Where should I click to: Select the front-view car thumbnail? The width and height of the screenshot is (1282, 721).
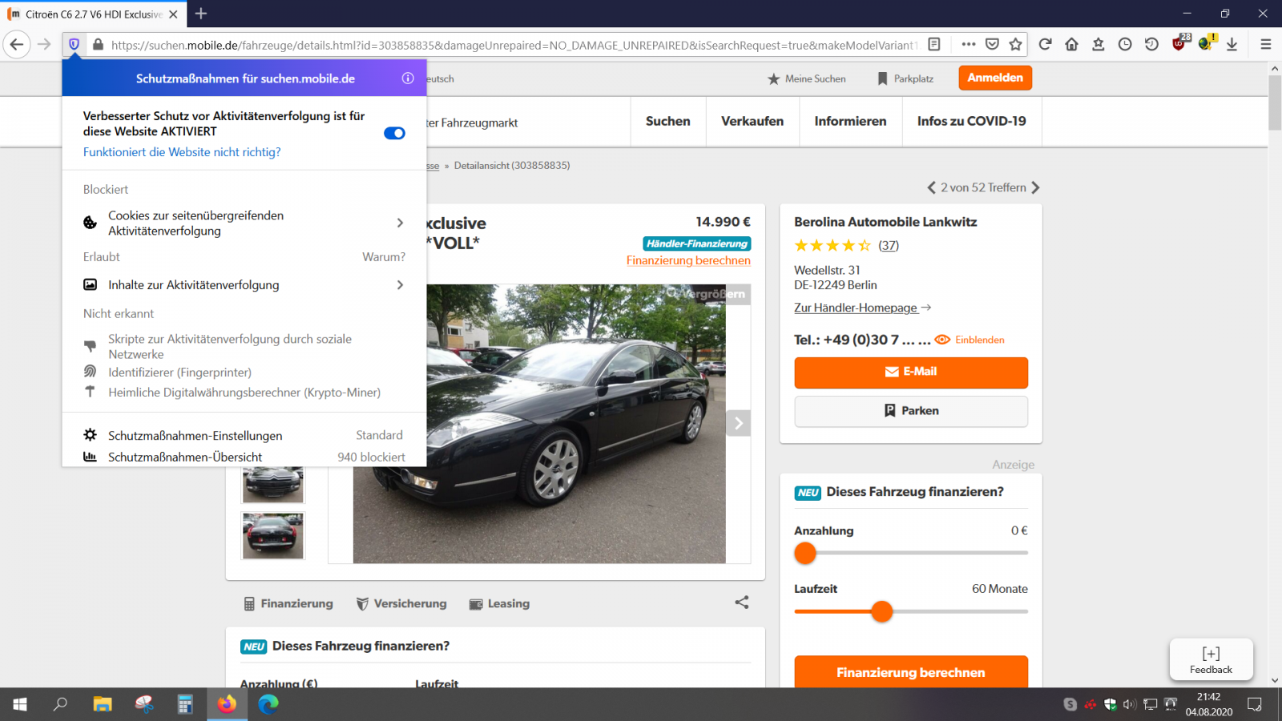[x=273, y=483]
